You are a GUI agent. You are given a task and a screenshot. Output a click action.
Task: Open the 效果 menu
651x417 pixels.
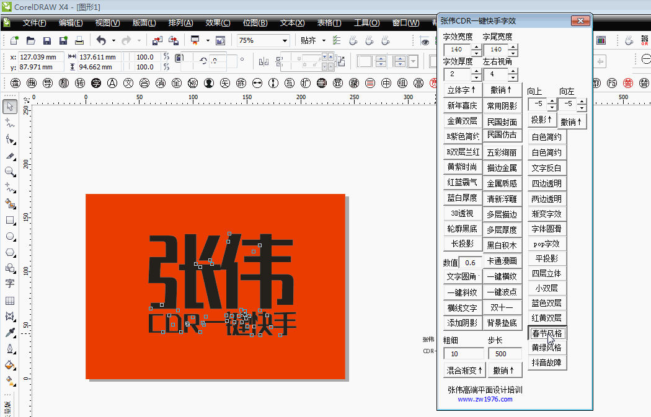[x=218, y=22]
